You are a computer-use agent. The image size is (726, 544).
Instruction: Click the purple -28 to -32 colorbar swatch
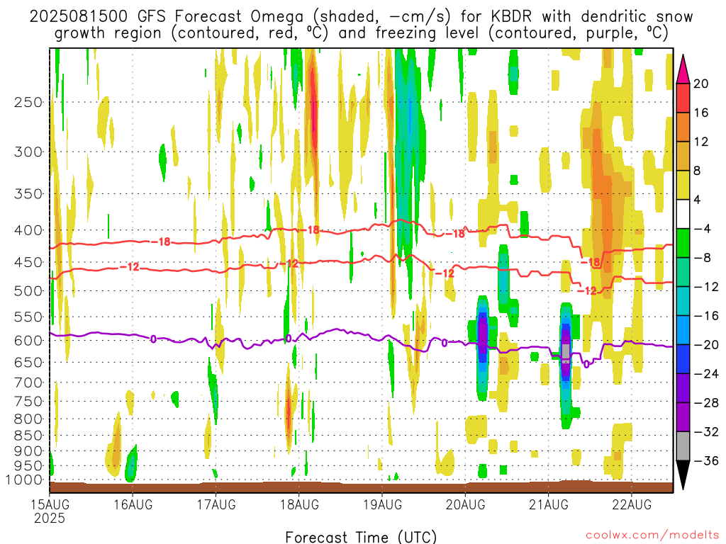tap(683, 417)
